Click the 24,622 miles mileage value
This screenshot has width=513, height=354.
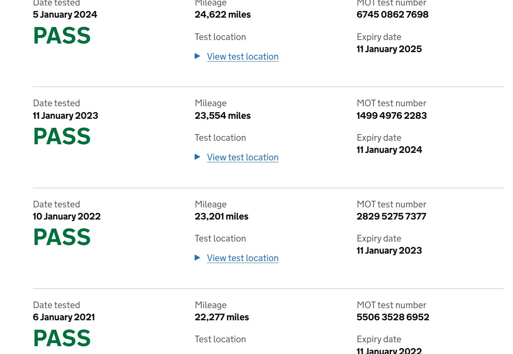click(223, 15)
